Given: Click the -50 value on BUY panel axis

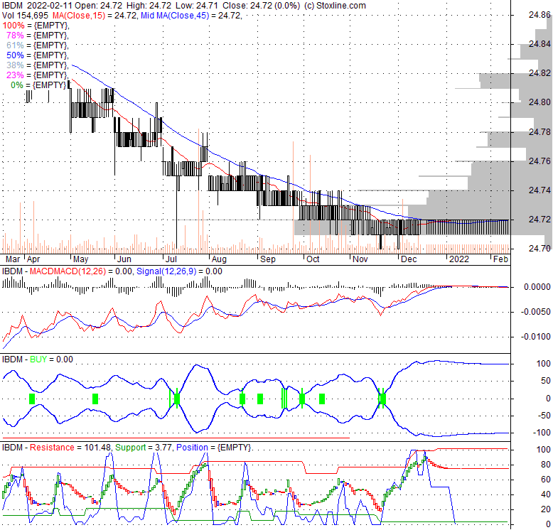Looking at the screenshot, I should tap(544, 416).
